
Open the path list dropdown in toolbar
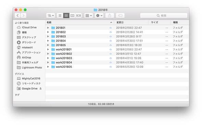pyautogui.click(x=51, y=16)
